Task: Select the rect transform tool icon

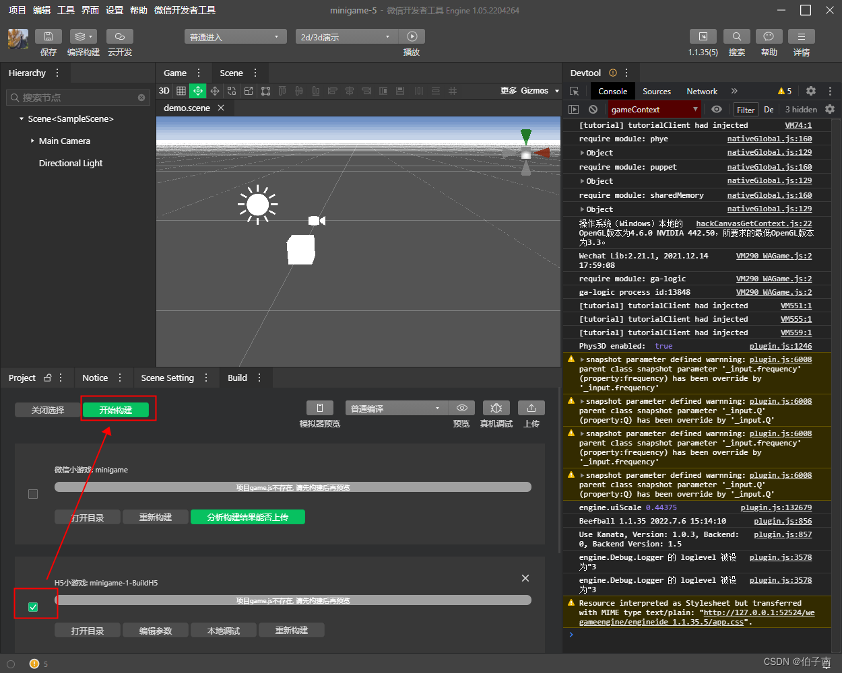Action: coord(265,91)
